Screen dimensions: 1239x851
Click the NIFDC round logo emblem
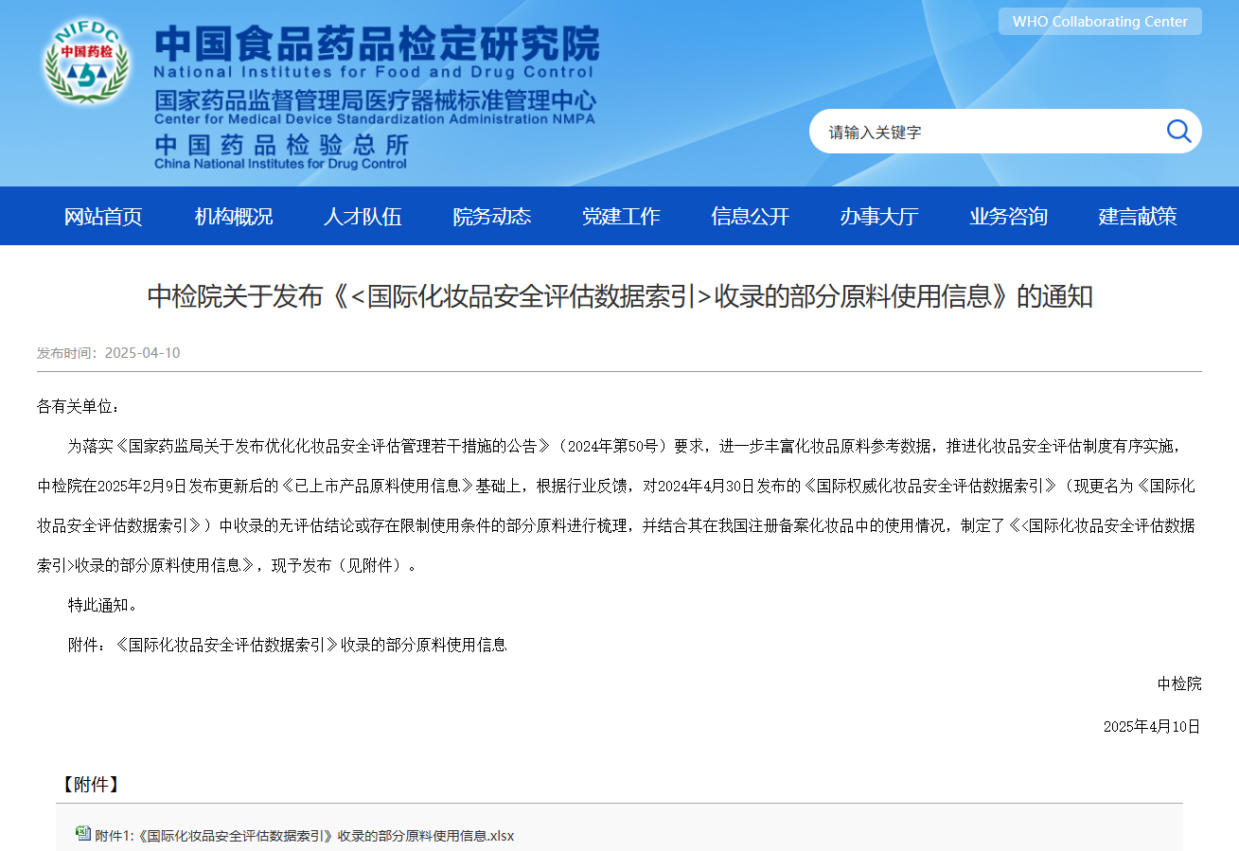86,64
